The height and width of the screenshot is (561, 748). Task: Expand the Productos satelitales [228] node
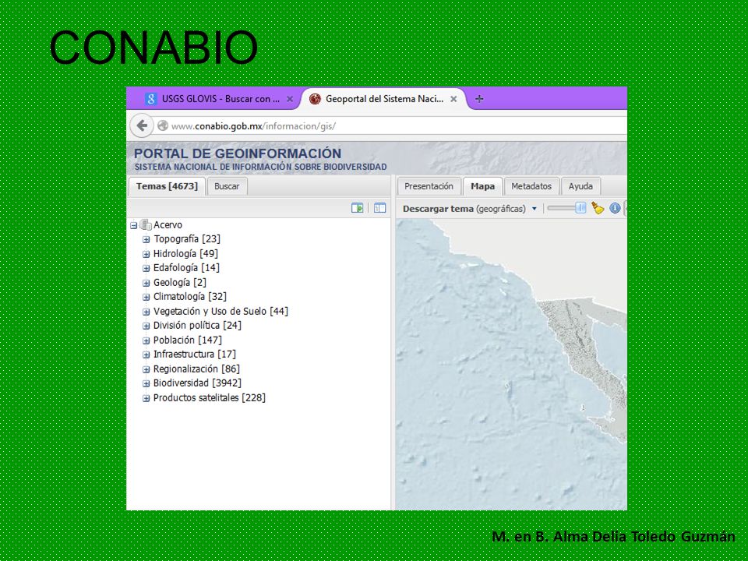tap(146, 398)
